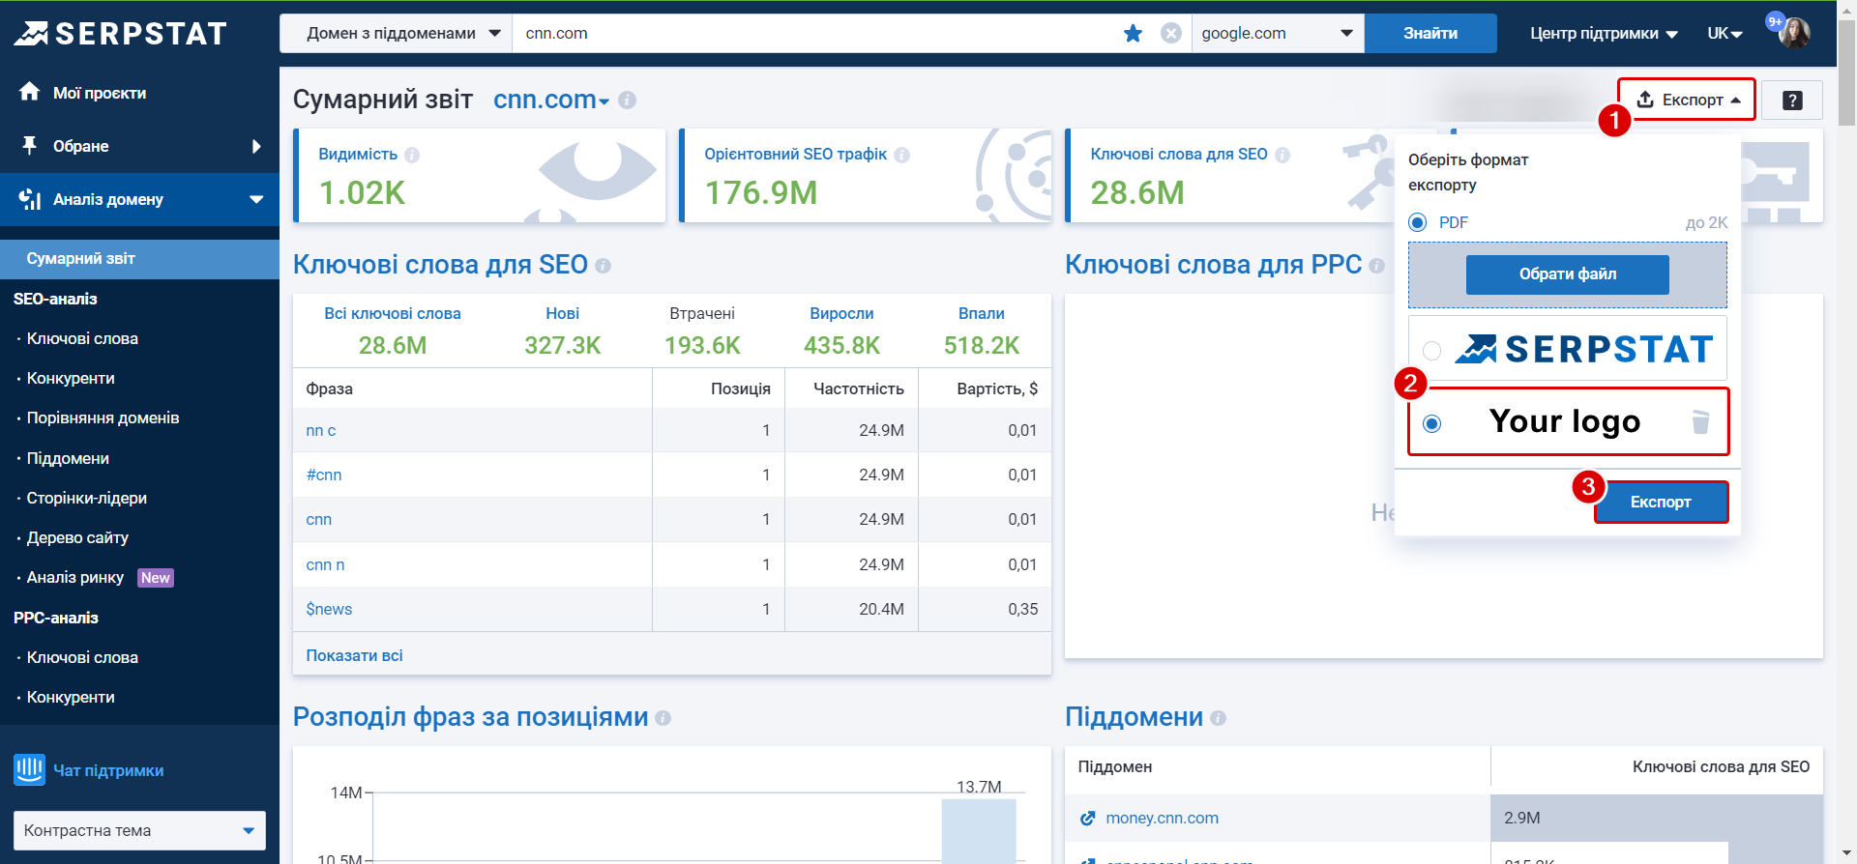Open Піддомени sidebar item
This screenshot has width=1857, height=864.
coord(68,458)
